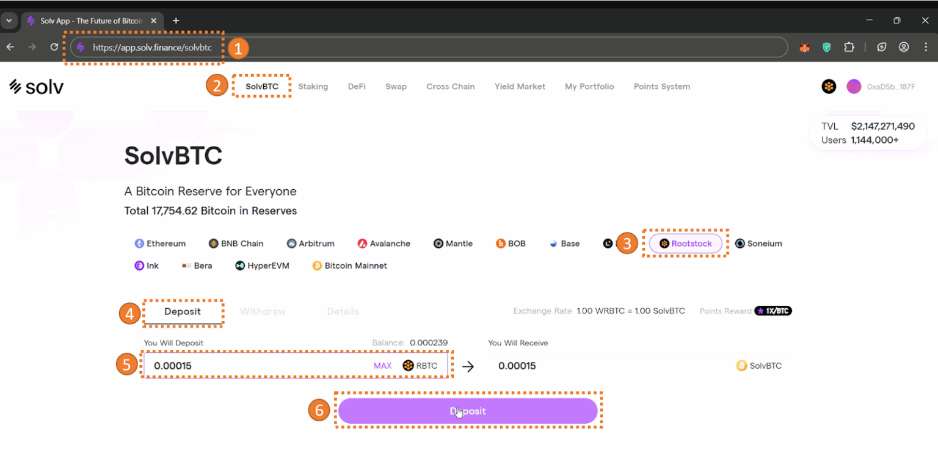Select the Arbitrum chain

tap(311, 244)
